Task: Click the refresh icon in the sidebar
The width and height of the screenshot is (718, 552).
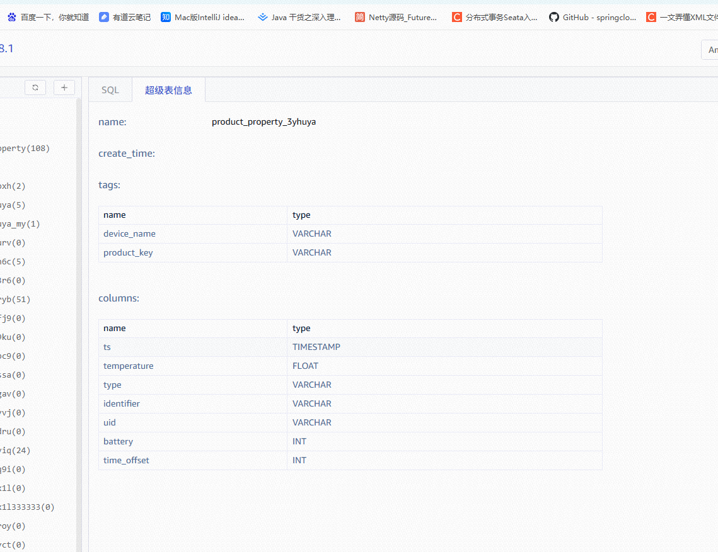Action: pyautogui.click(x=35, y=87)
